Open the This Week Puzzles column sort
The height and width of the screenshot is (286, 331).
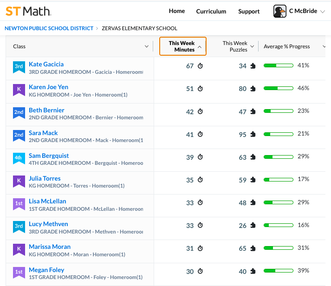(x=252, y=46)
